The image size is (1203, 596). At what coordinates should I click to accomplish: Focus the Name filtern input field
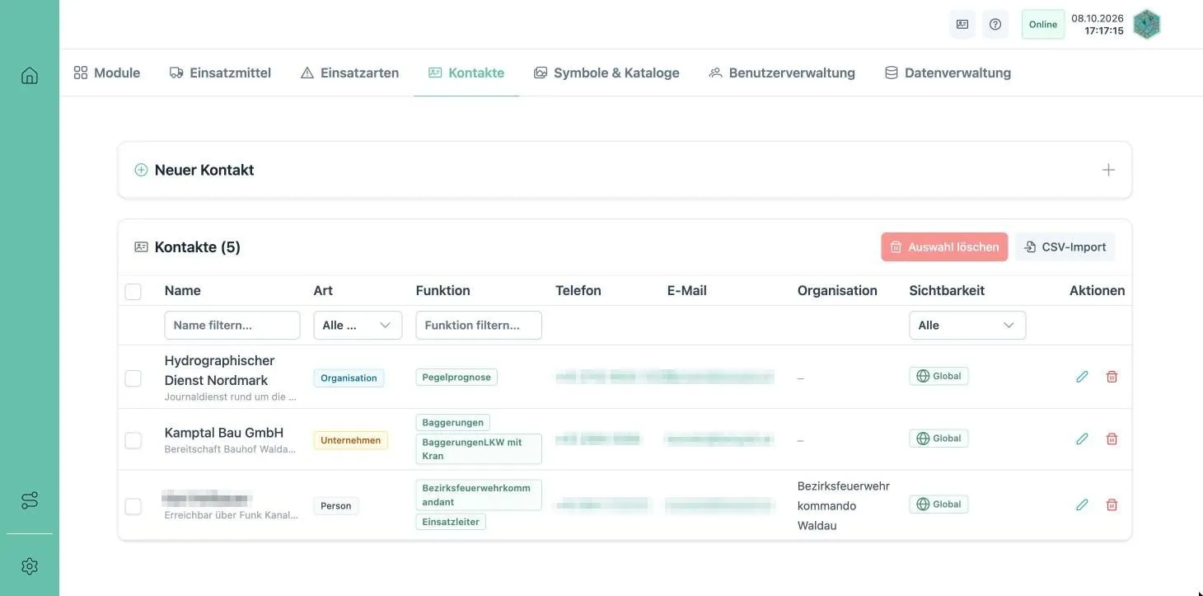[x=232, y=325]
